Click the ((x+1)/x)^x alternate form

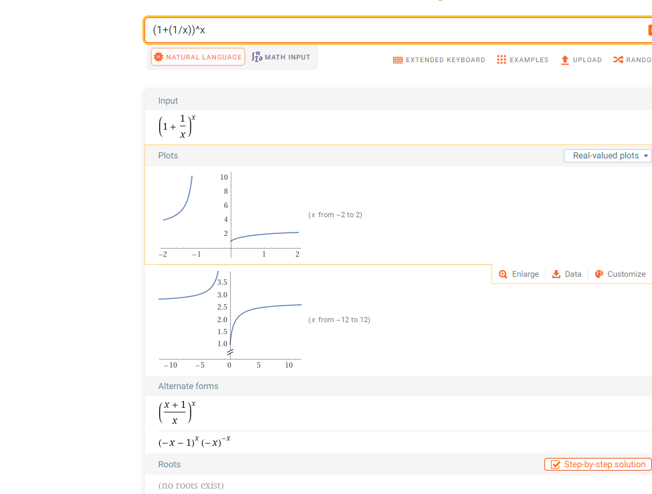click(177, 412)
